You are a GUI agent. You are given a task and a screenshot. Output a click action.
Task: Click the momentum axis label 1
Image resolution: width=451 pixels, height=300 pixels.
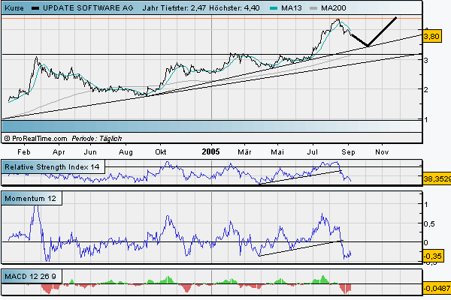(x=426, y=205)
